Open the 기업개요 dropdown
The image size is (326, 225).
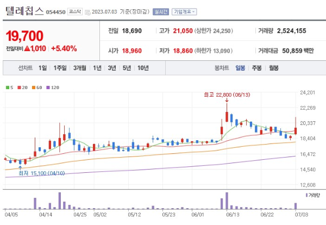click(x=184, y=11)
